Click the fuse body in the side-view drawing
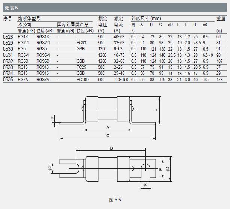This screenshot has width=230, height=209. pos(108,109)
